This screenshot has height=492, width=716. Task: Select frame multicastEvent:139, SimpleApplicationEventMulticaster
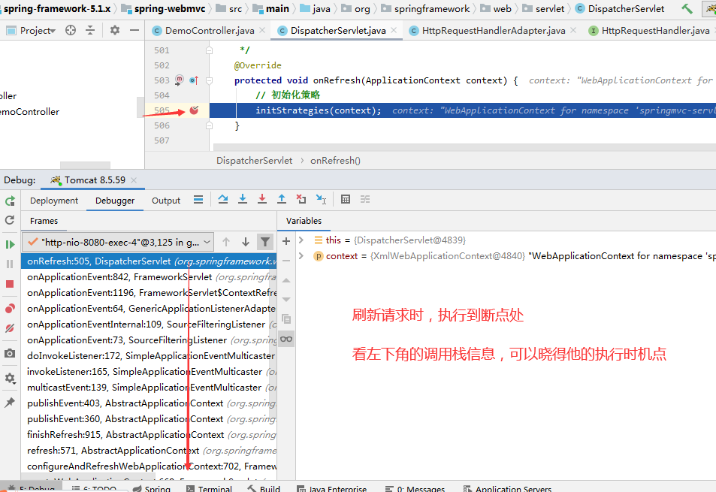[149, 387]
